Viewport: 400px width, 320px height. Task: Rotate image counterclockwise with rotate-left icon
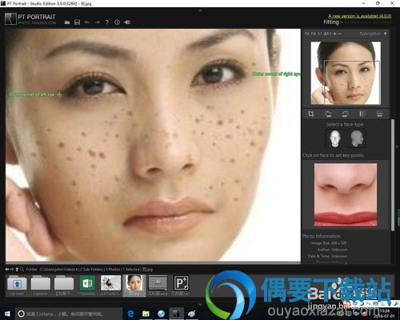click(328, 114)
